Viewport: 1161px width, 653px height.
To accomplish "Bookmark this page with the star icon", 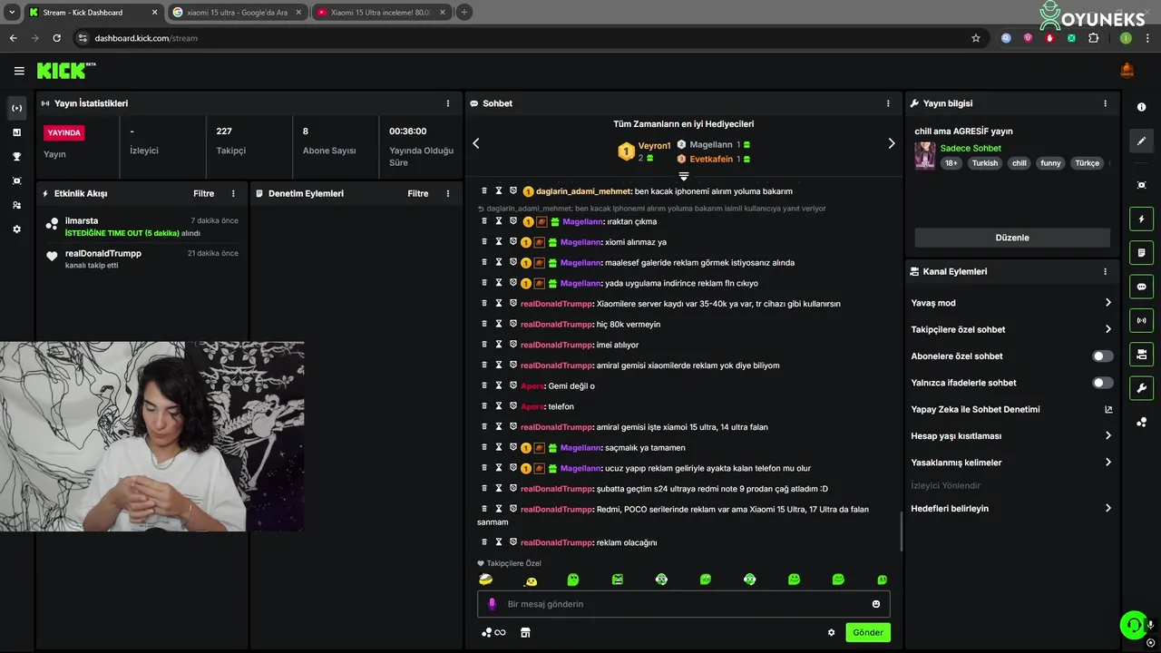I will coord(976,38).
